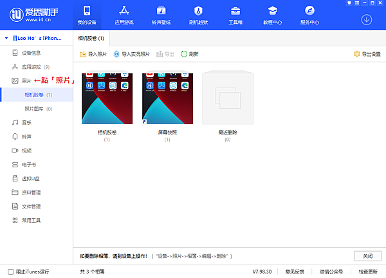Collapse the Leo Ho's iPhone device tree

coord(6,38)
